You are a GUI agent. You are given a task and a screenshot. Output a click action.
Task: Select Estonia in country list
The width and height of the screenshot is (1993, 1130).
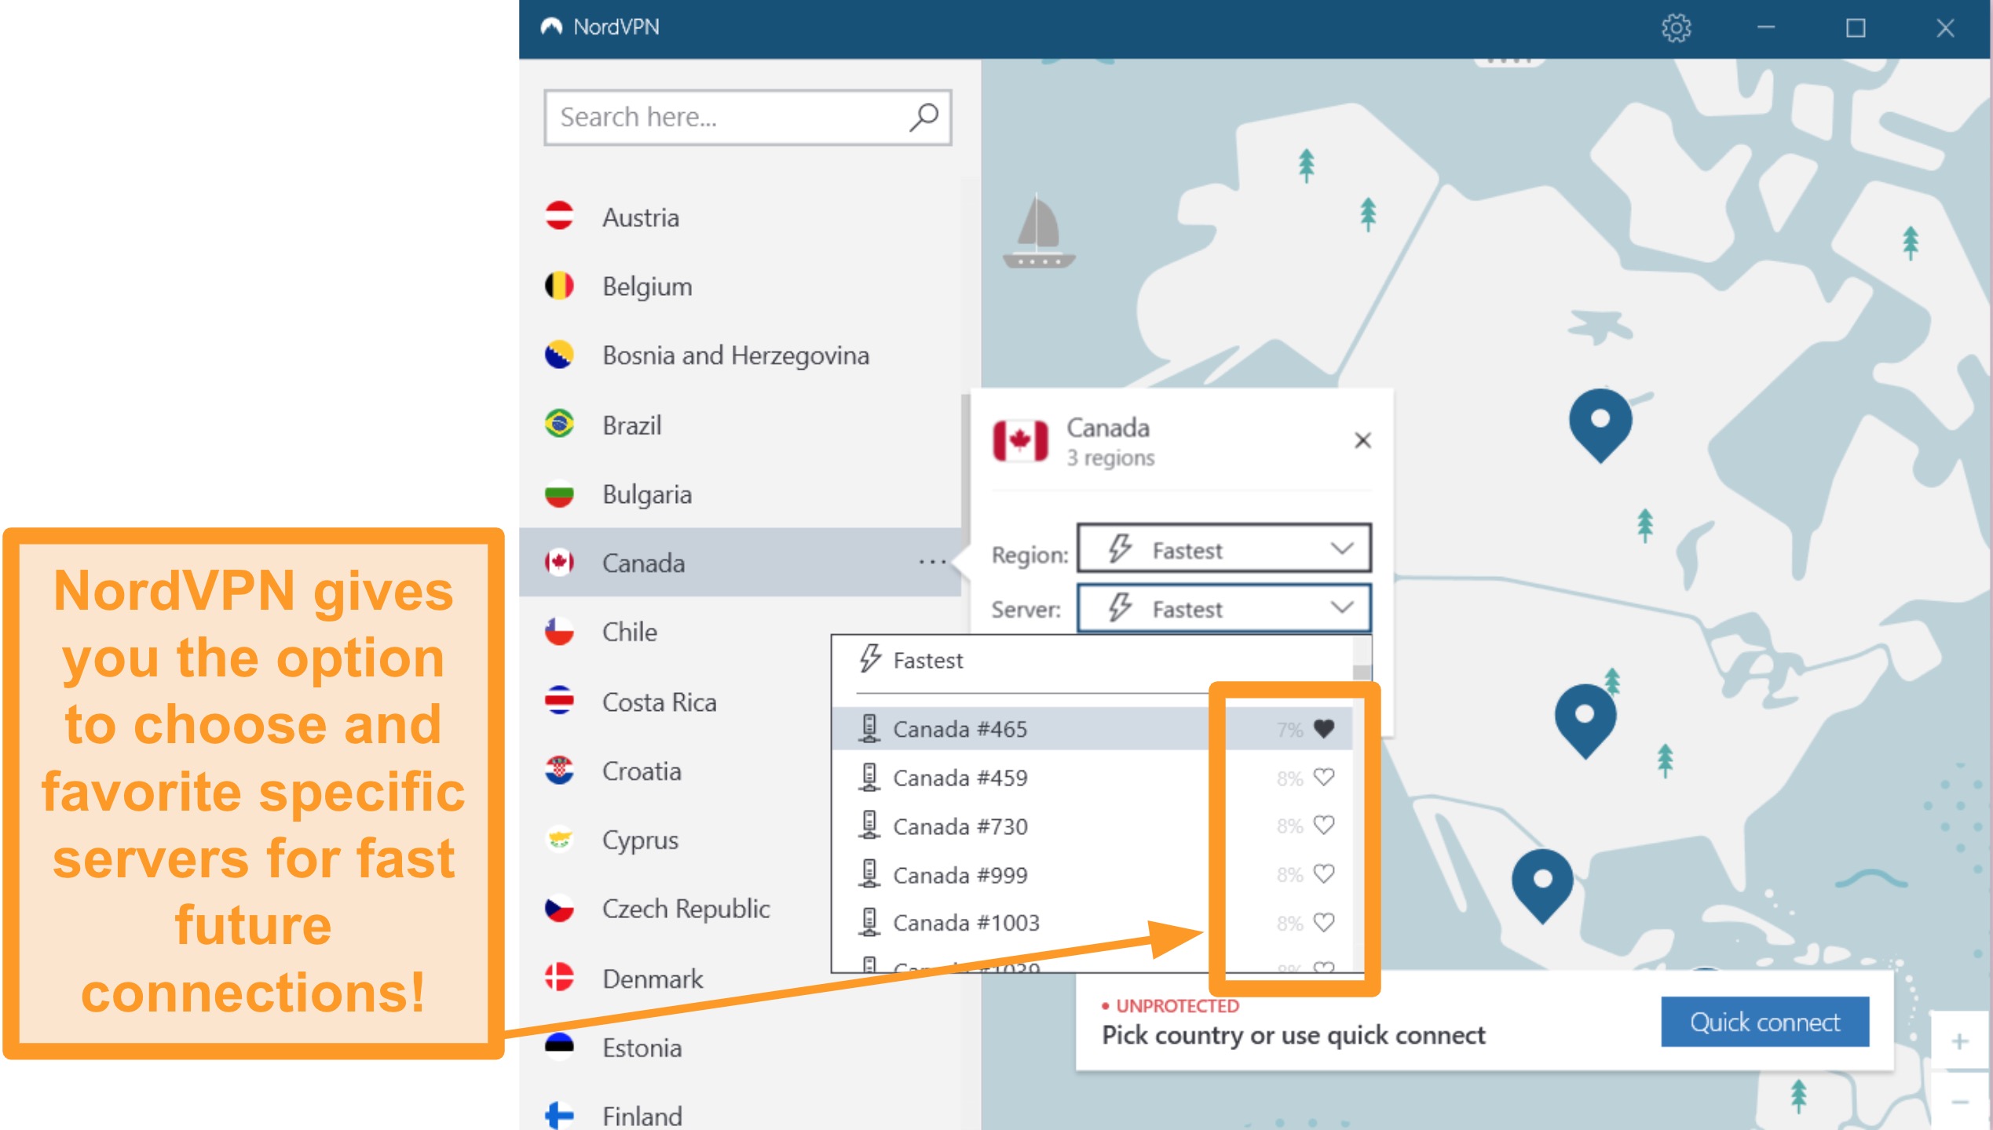click(740, 1047)
